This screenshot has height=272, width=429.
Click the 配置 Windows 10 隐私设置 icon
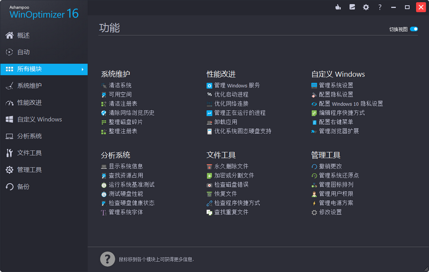314,104
